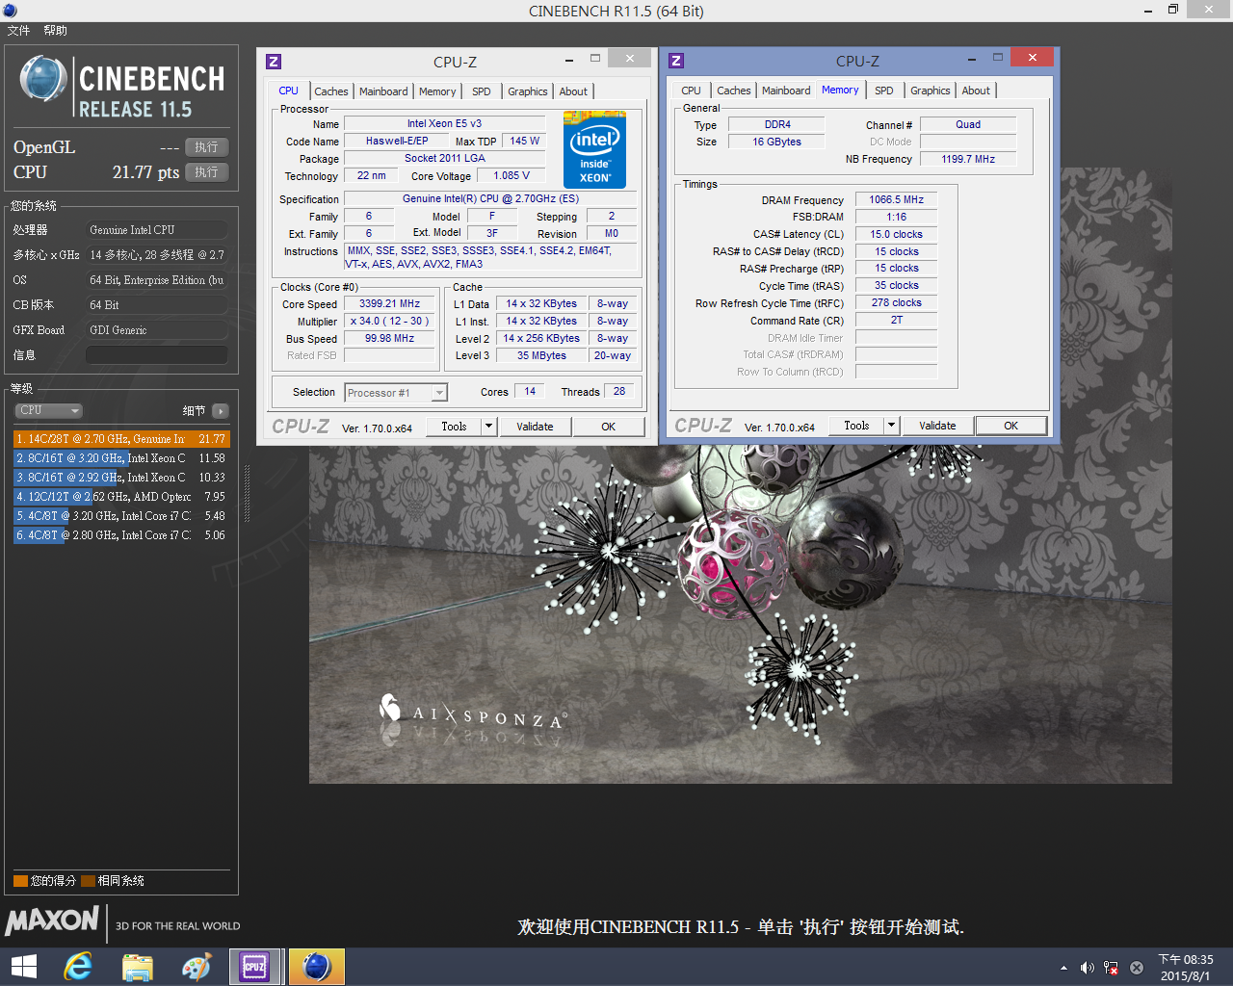Image resolution: width=1233 pixels, height=986 pixels.
Task: Open Tools dropdown arrow in left CPU-Z window
Action: pyautogui.click(x=489, y=427)
